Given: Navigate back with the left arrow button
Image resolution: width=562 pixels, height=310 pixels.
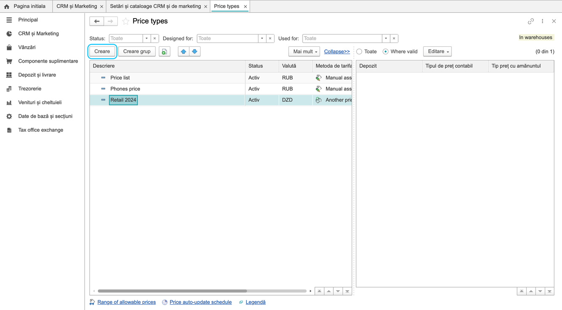Looking at the screenshot, I should pyautogui.click(x=97, y=21).
